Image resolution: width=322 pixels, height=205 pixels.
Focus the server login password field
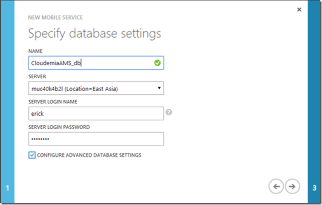click(x=95, y=139)
